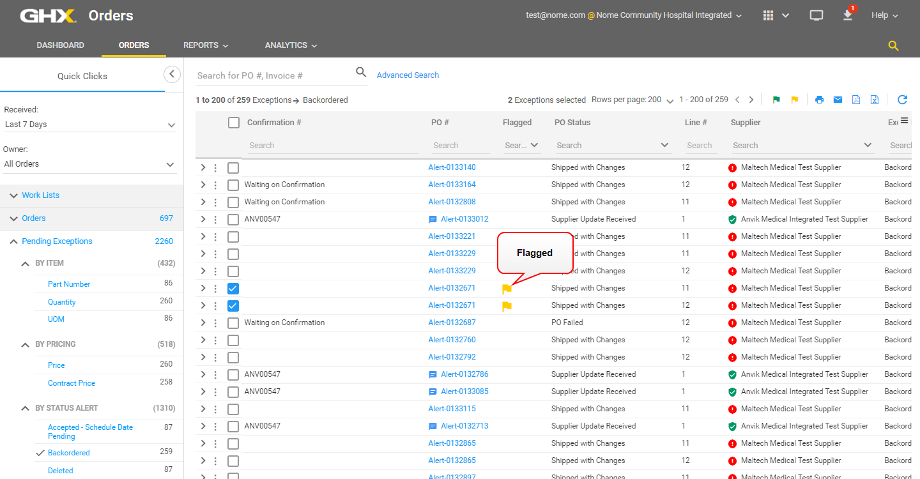Export the list to Excel
The width and height of the screenshot is (920, 479).
pyautogui.click(x=875, y=100)
